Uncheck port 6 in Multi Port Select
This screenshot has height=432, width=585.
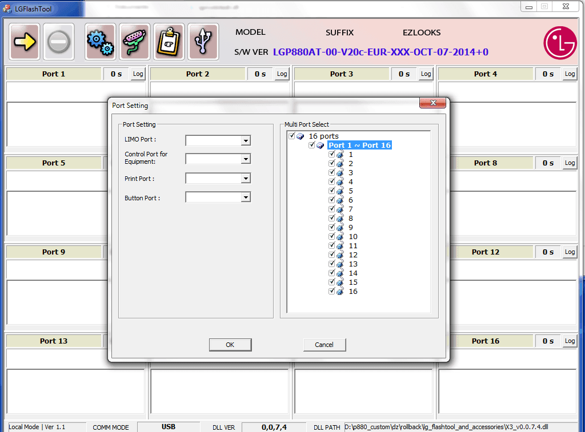tap(332, 200)
